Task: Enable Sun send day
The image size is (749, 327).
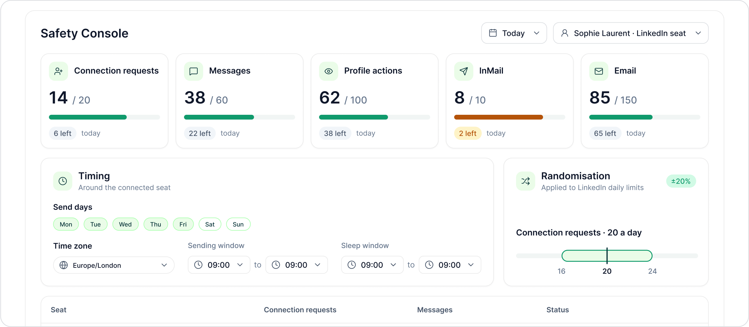Action: 238,224
